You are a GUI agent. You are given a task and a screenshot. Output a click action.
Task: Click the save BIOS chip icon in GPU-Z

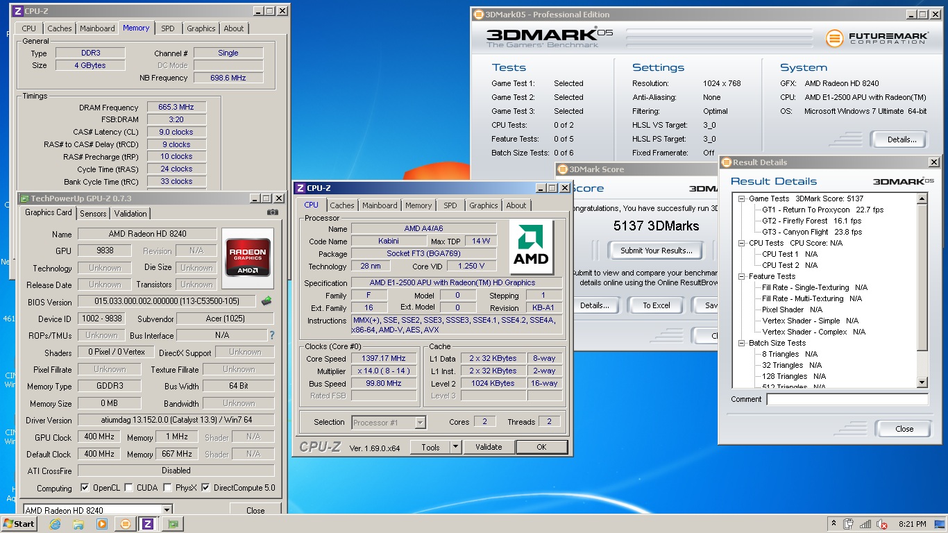coord(266,301)
